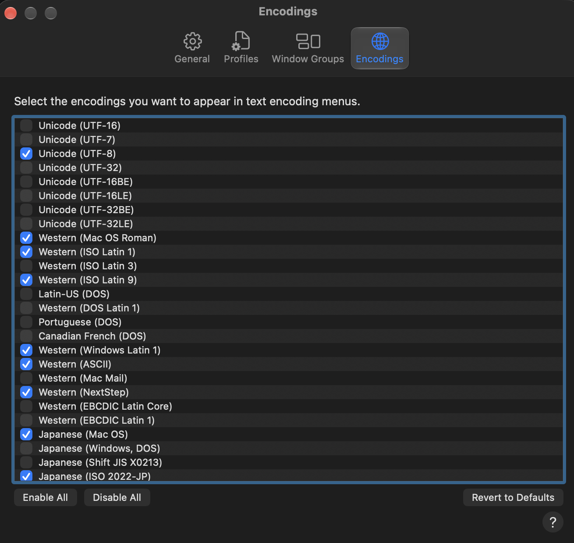The width and height of the screenshot is (574, 543).
Task: Uncheck Western (Windows Latin 1) encoding
Action: pyautogui.click(x=26, y=350)
